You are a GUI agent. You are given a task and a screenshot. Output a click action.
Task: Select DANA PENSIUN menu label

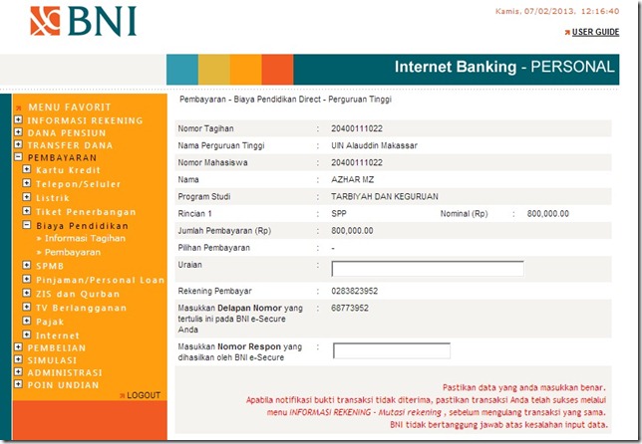click(x=67, y=132)
